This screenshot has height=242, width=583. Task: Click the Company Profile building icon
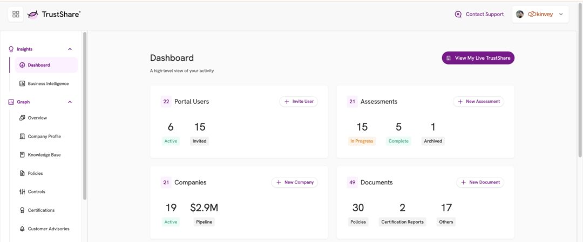point(22,137)
